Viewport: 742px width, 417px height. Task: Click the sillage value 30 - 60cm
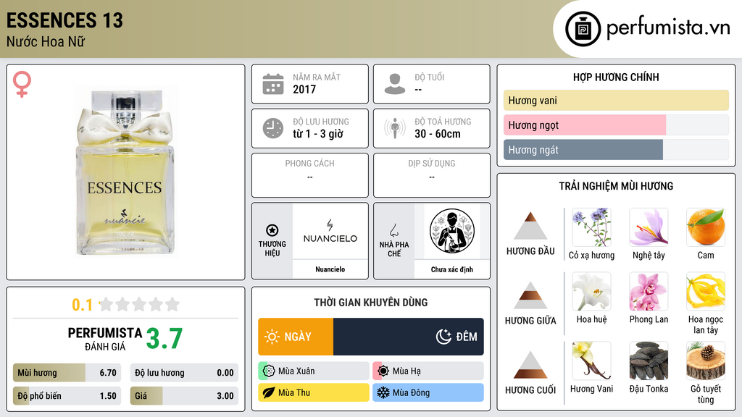(x=438, y=134)
